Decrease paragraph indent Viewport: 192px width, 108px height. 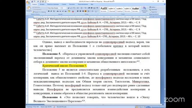tap(89, 8)
